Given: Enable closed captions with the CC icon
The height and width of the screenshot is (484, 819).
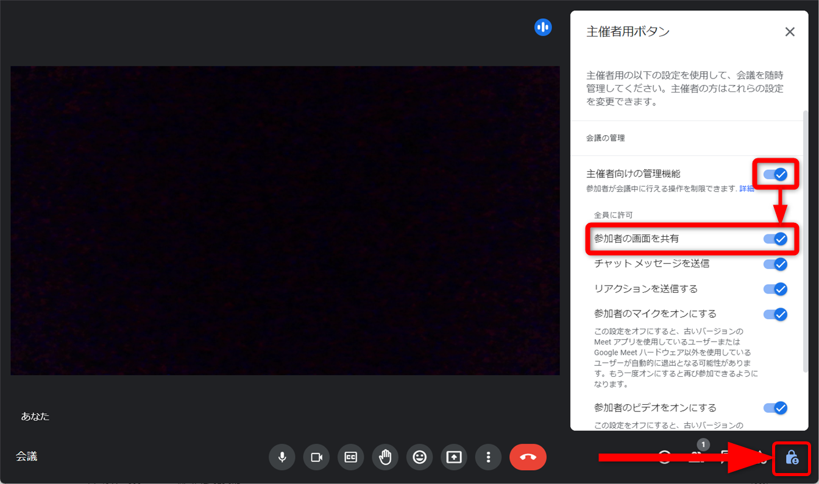Looking at the screenshot, I should [351, 457].
